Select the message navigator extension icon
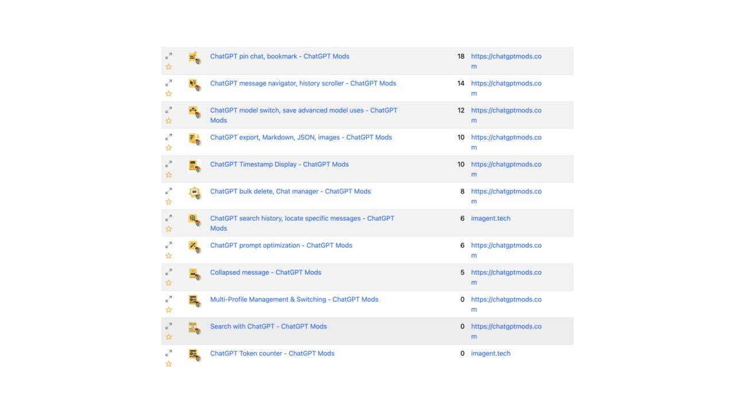The image size is (735, 413). pyautogui.click(x=195, y=84)
